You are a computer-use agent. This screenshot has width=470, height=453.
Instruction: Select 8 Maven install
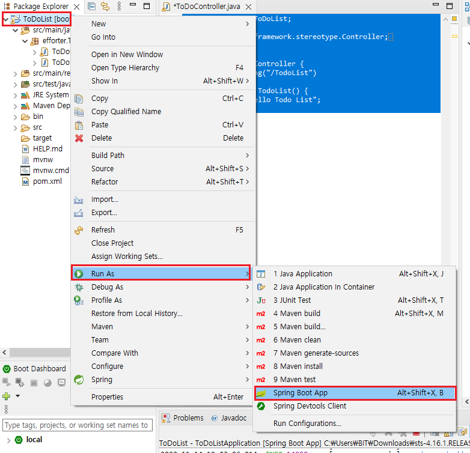(x=355, y=366)
